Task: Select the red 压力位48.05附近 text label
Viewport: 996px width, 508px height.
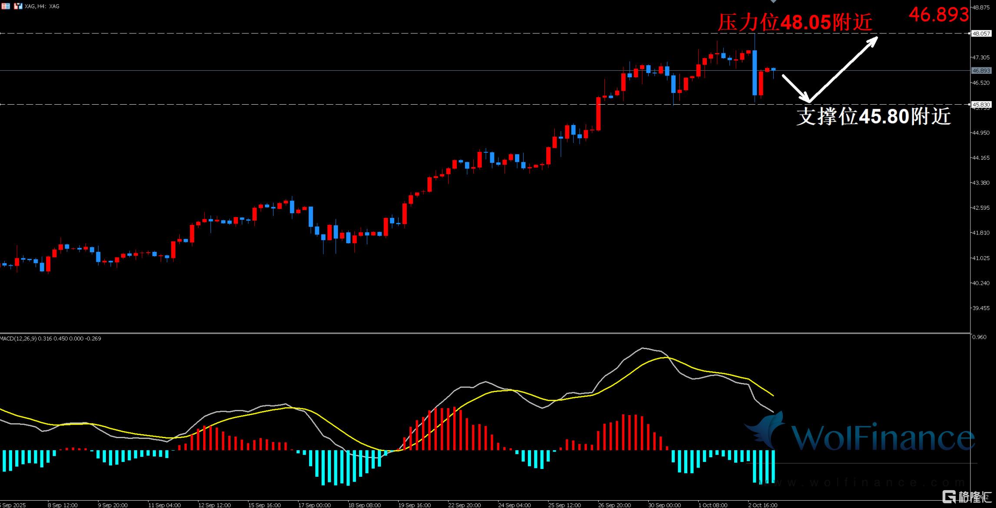Action: 795,22
